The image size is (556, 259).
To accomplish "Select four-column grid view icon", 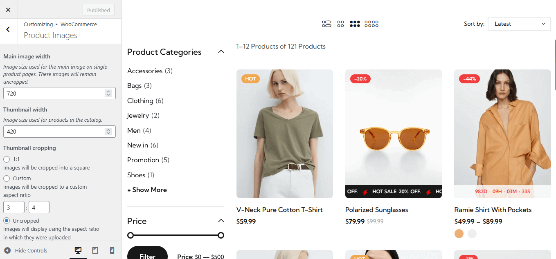I will click(371, 24).
